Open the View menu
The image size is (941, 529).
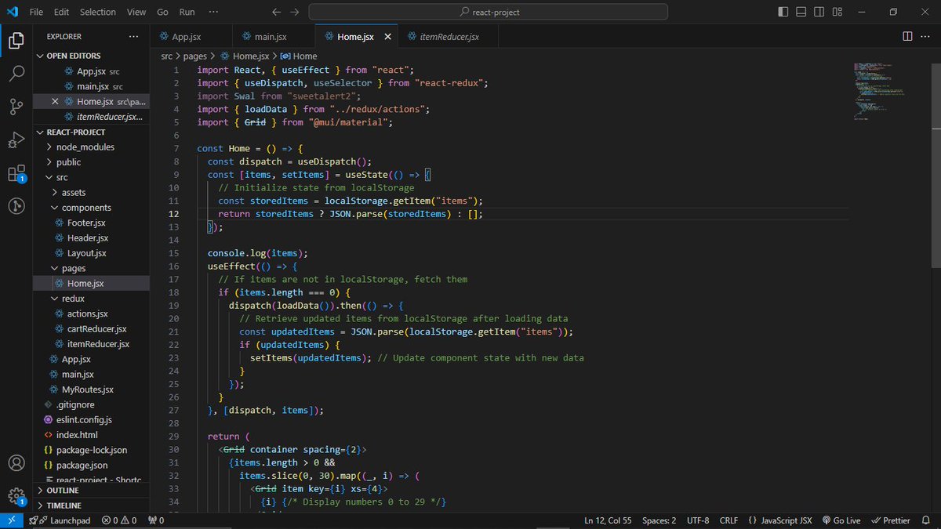pyautogui.click(x=136, y=12)
